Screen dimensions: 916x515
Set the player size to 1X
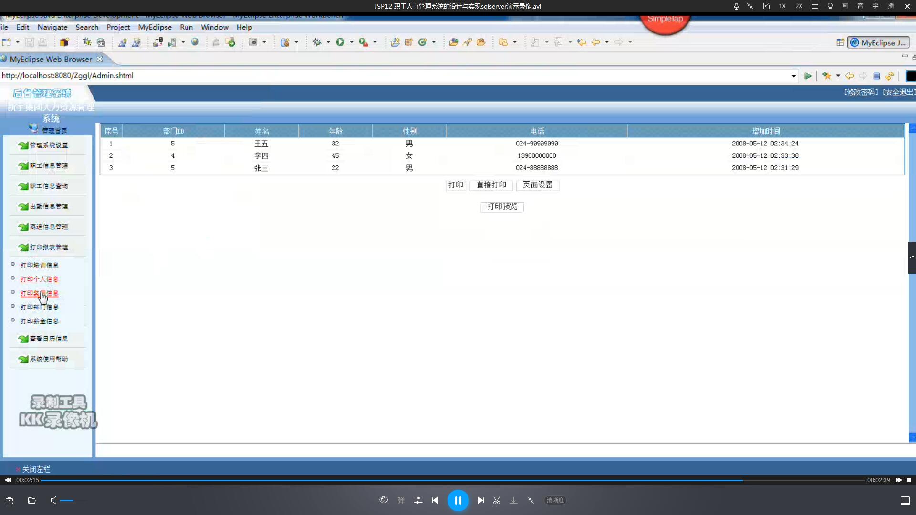click(782, 6)
